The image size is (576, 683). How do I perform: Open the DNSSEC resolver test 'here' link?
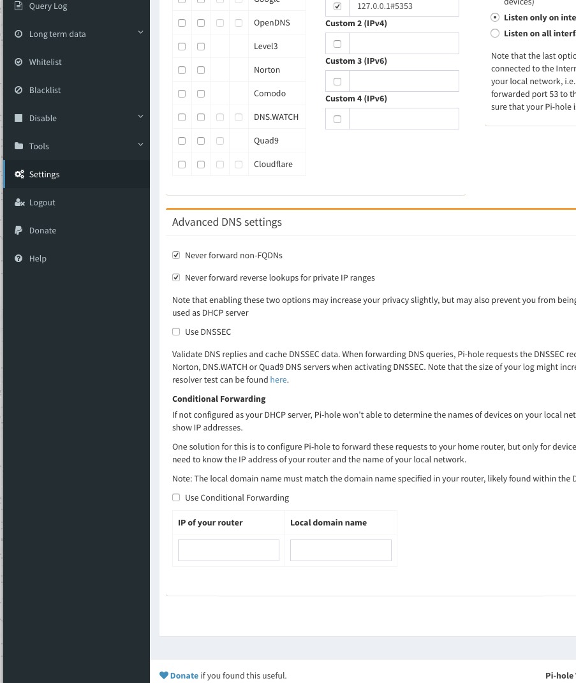coord(278,379)
